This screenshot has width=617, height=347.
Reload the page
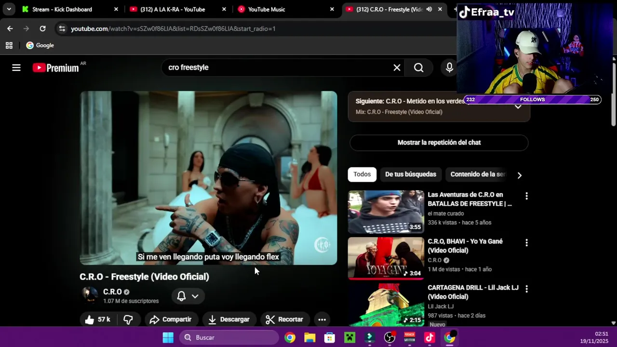pyautogui.click(x=42, y=28)
